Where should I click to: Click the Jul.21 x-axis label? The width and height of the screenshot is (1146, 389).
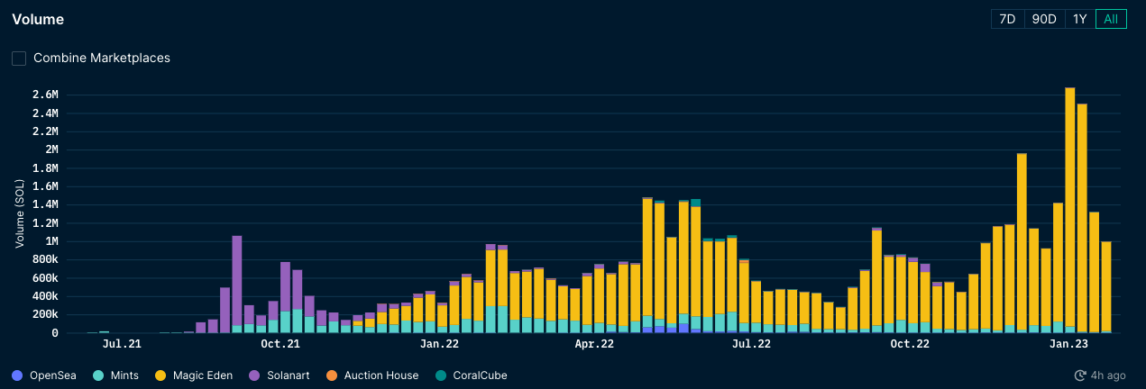click(122, 344)
